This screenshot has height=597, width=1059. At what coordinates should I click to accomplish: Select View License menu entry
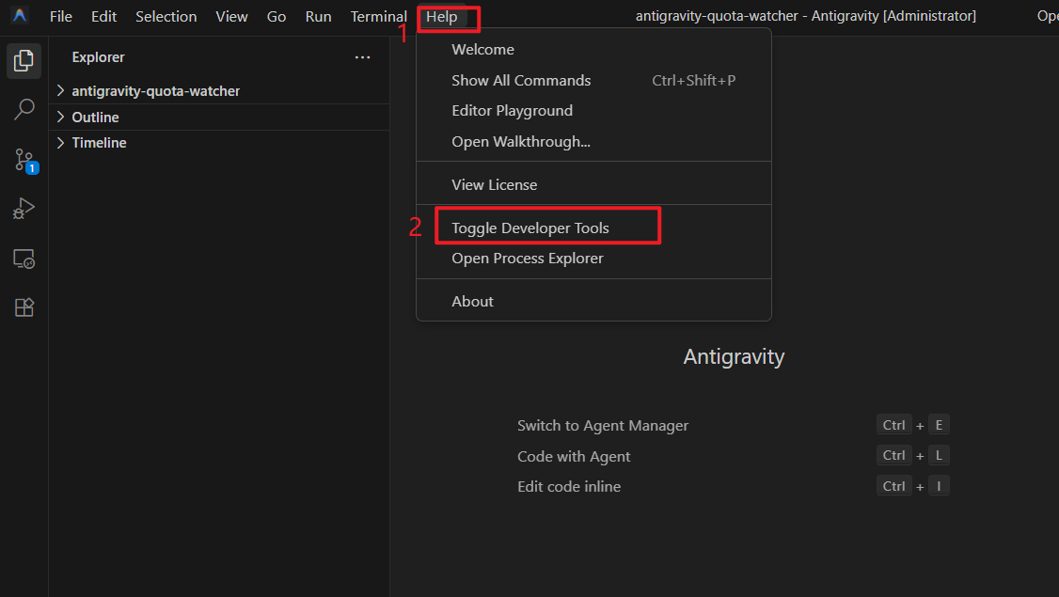click(x=593, y=184)
